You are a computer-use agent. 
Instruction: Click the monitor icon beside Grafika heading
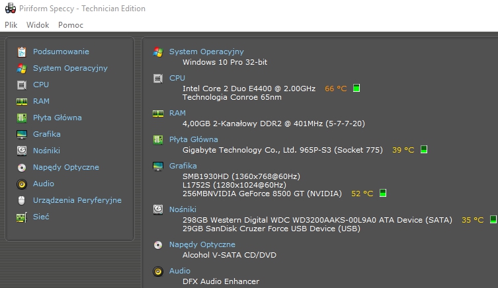(158, 166)
